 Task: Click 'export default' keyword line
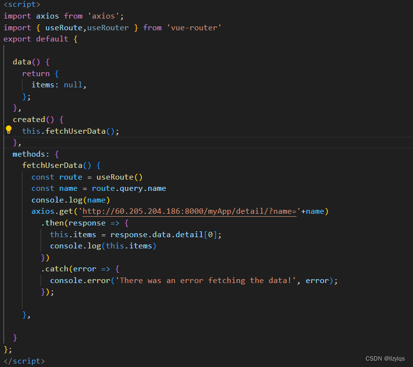(36, 39)
